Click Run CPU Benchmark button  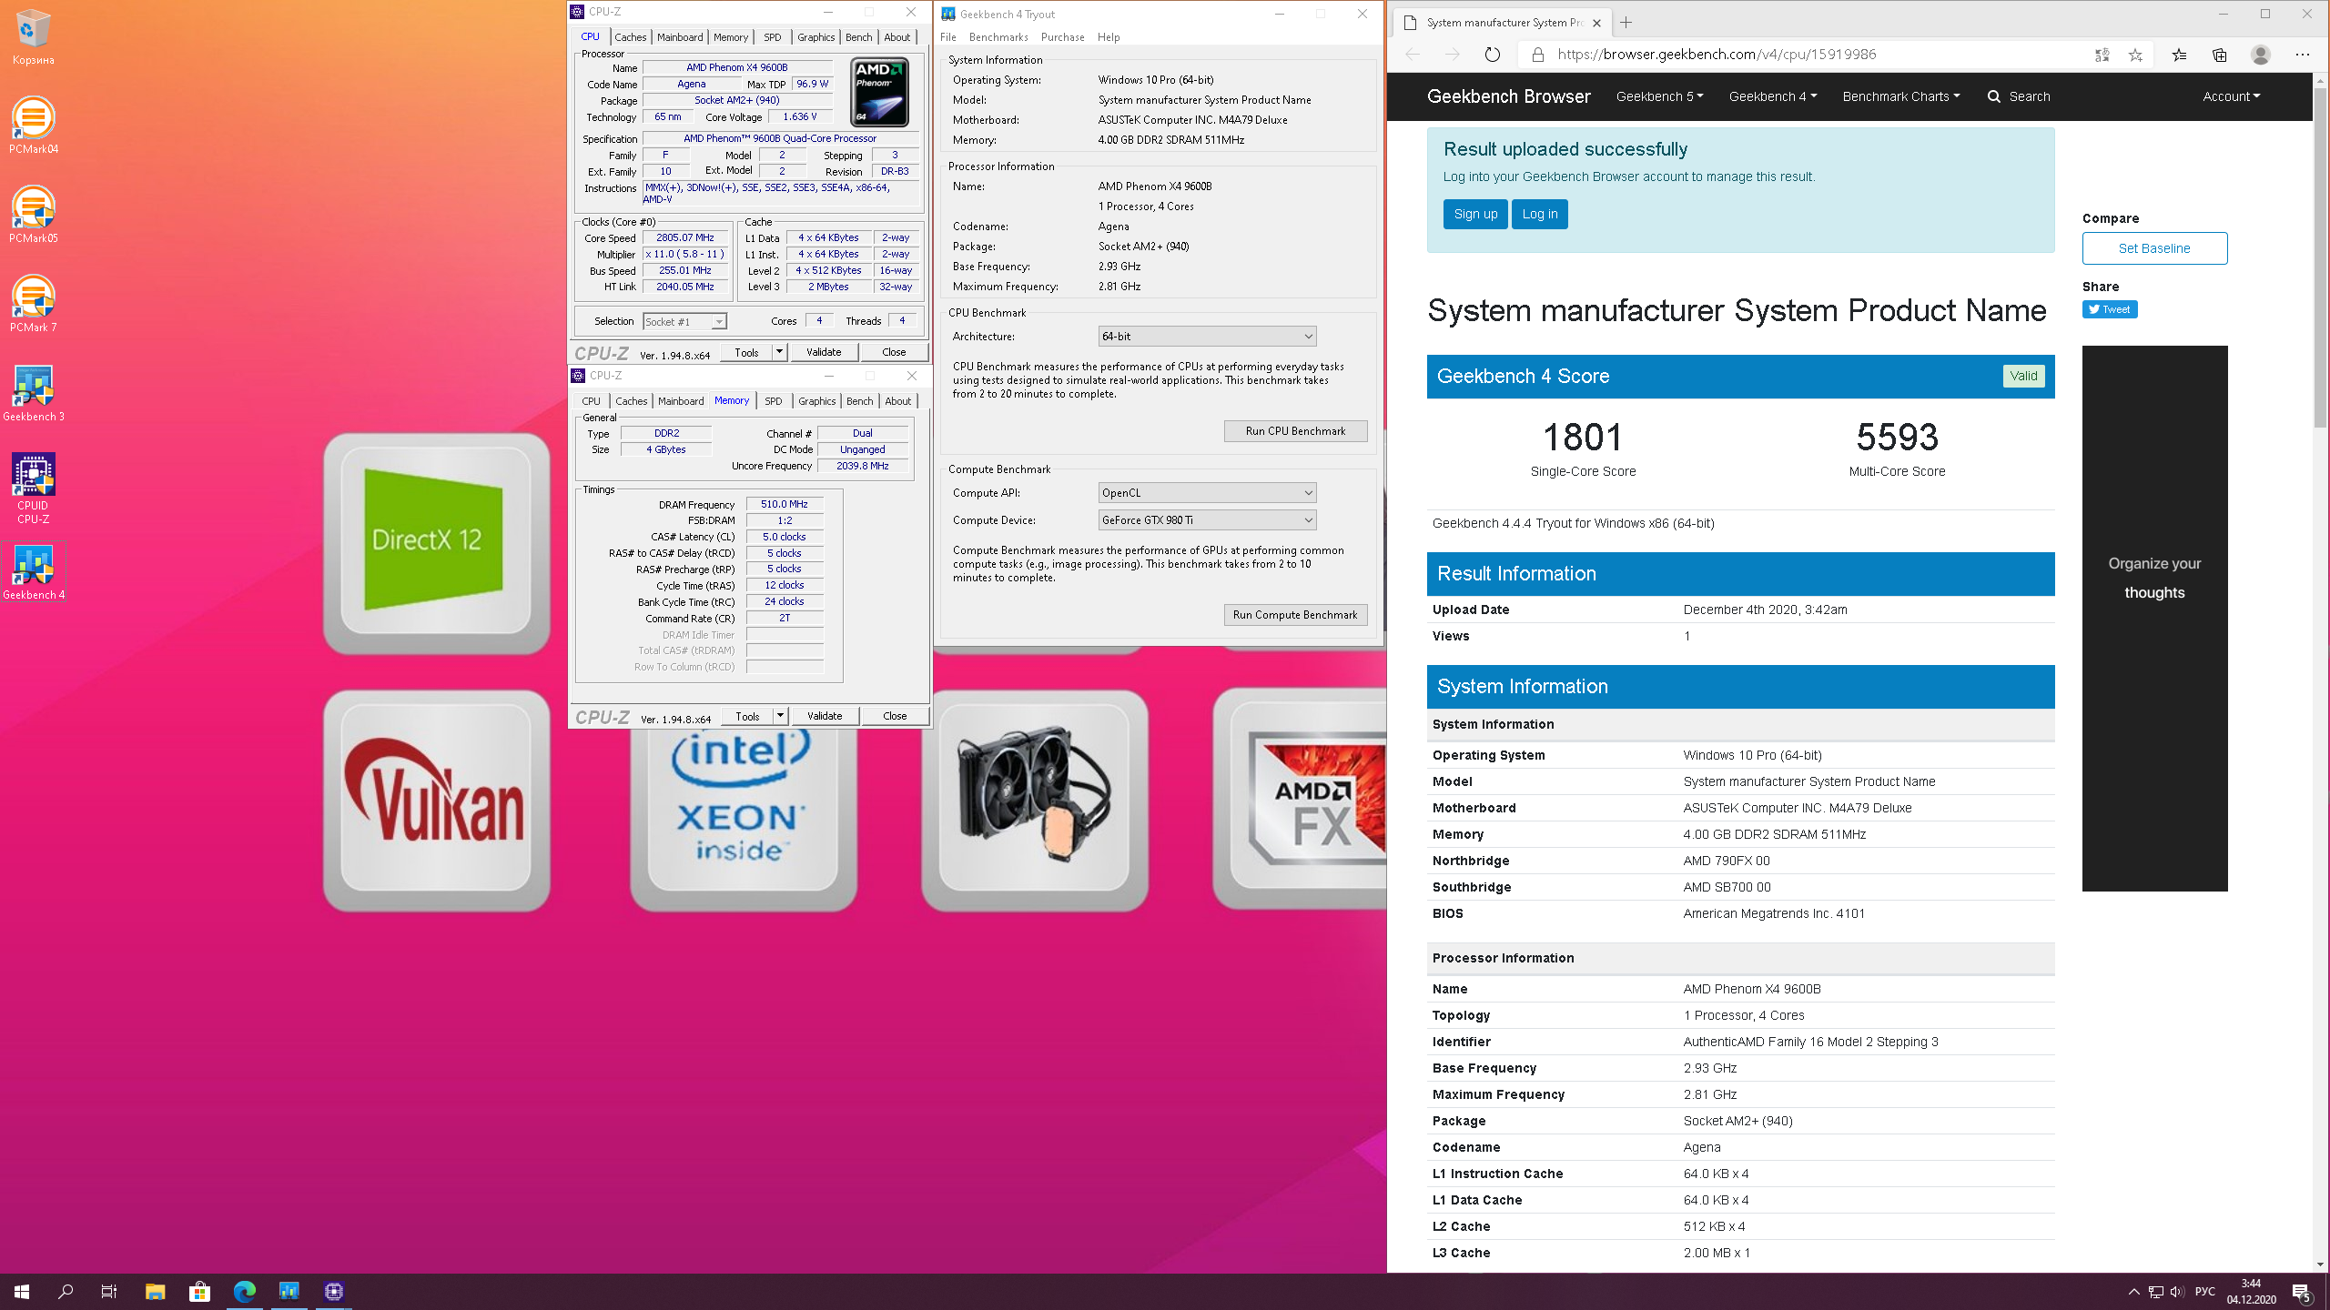point(1295,431)
